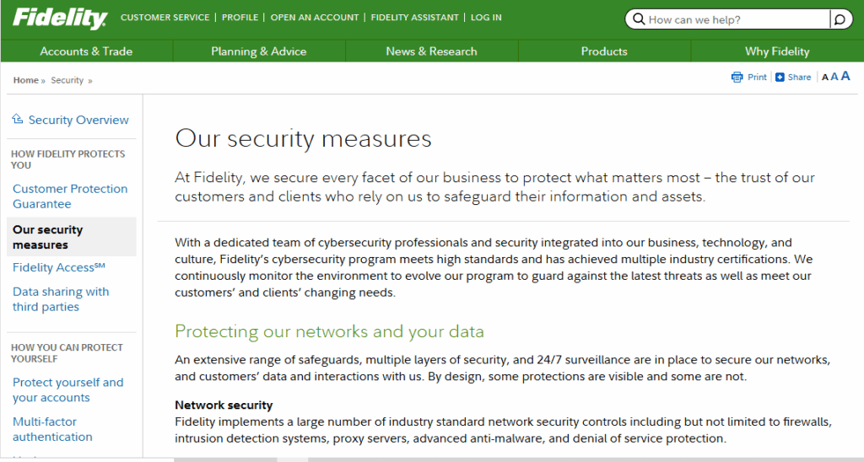Click the Share link text

point(799,77)
